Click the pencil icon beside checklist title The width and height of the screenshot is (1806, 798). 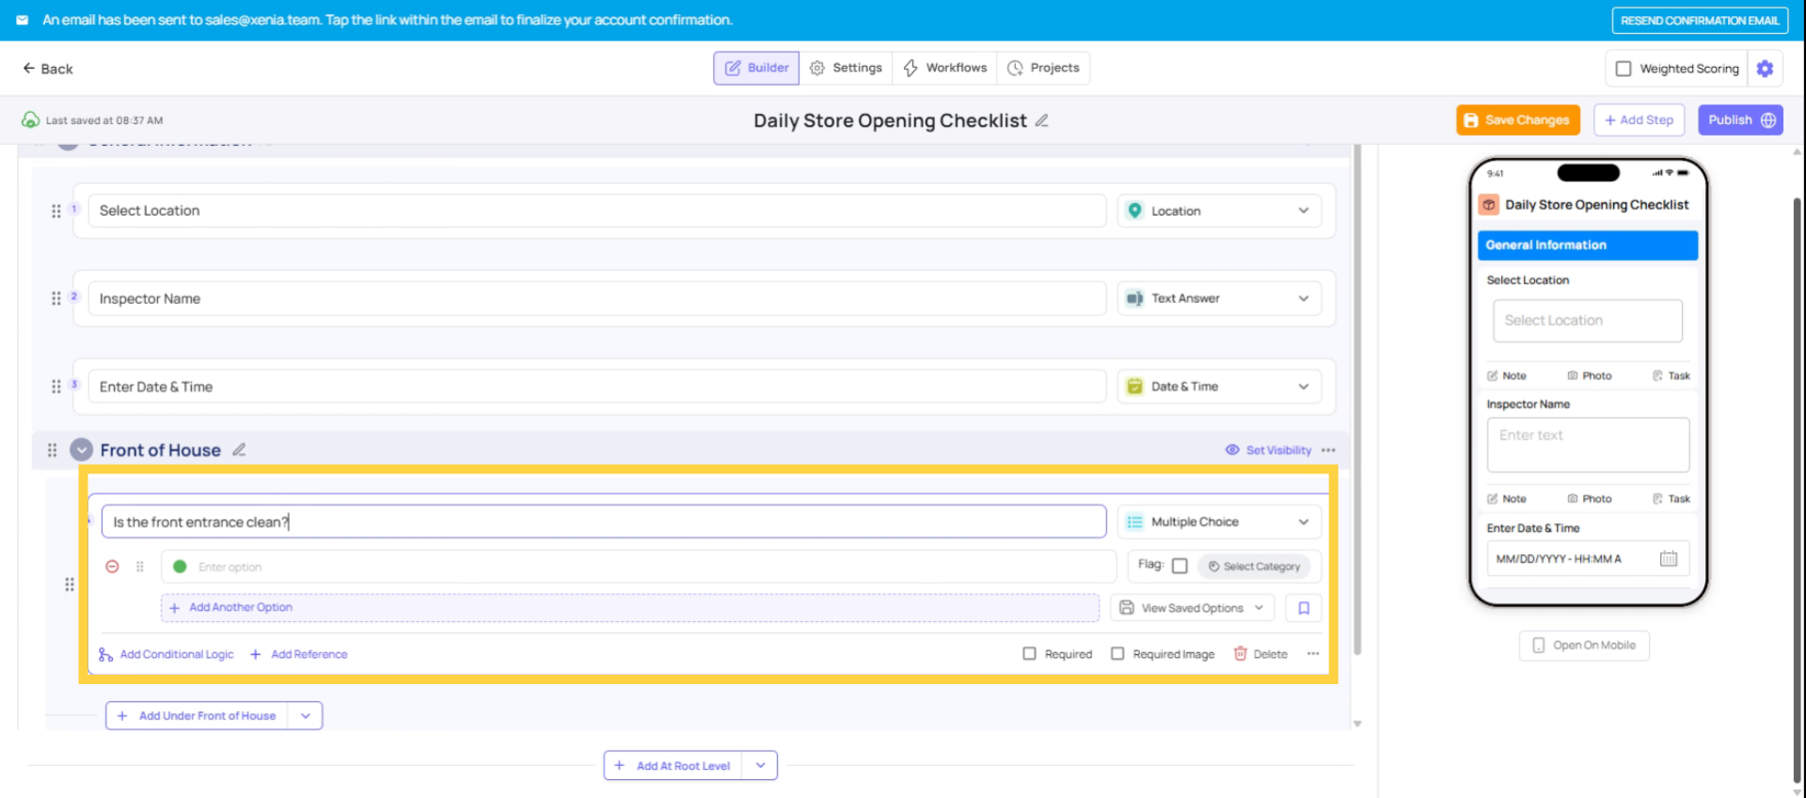(1041, 120)
